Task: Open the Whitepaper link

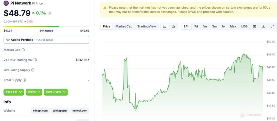Action: coord(60,110)
